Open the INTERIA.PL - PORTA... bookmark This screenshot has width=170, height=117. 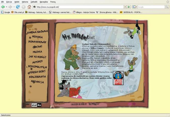(x=131, y=12)
